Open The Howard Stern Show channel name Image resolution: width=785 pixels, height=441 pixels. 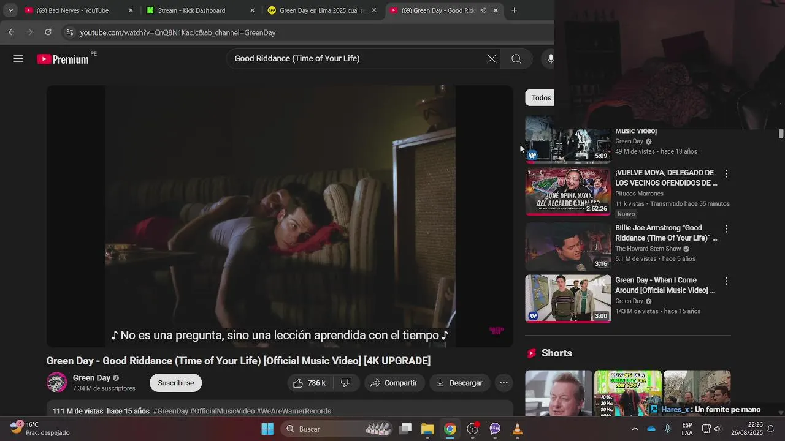[x=648, y=249]
